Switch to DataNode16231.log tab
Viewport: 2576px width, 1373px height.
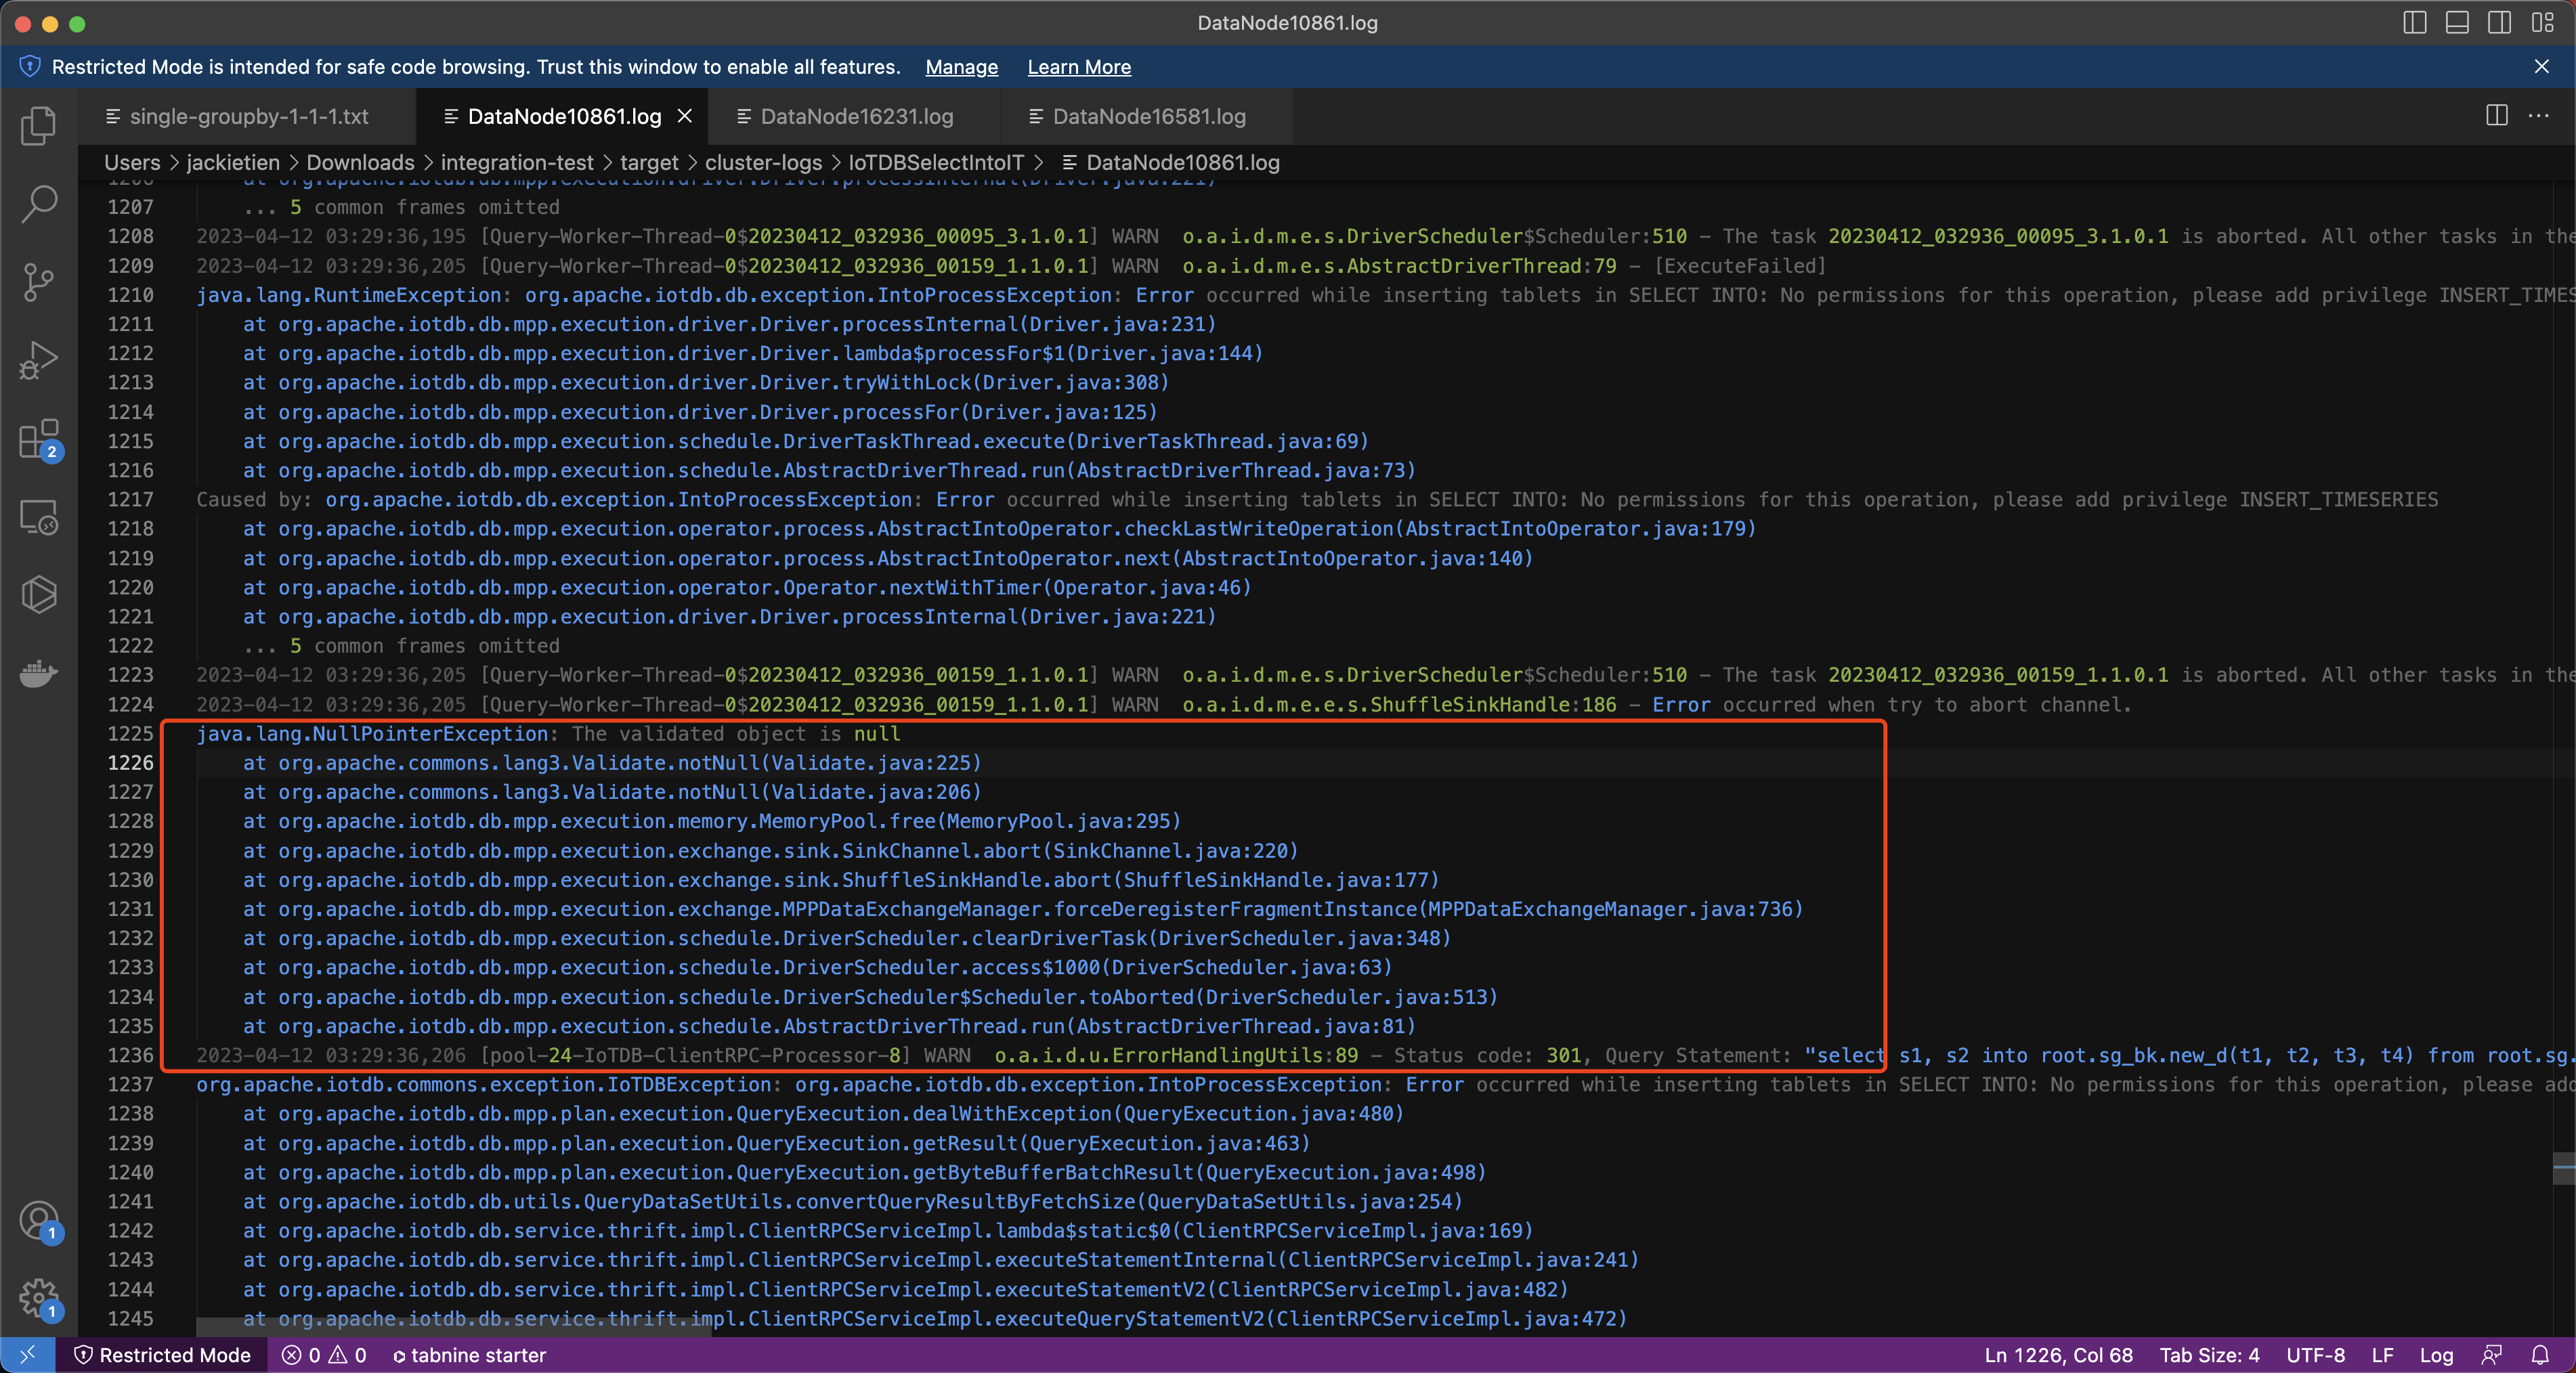click(856, 116)
